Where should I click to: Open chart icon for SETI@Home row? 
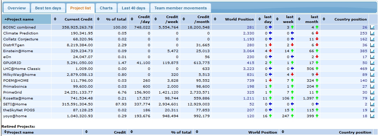[x=372, y=104]
